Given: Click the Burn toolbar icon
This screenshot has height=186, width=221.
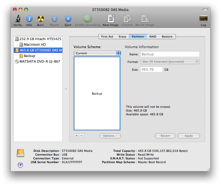Looking at the screenshot, I should pos(40,19).
